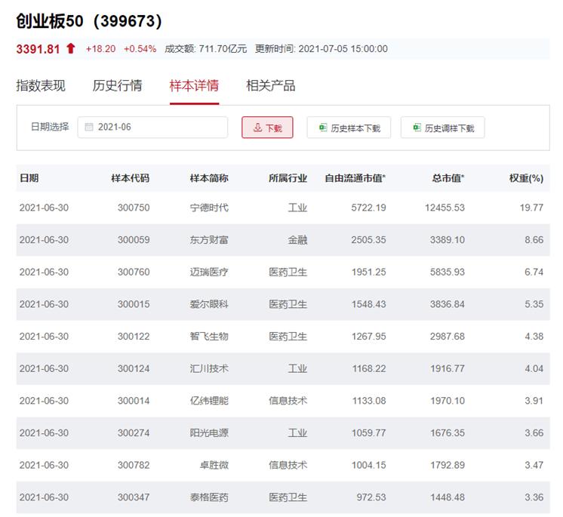Click the 工业 industry link for 宁德时代
Viewport: 563px width, 517px height.
coord(297,208)
